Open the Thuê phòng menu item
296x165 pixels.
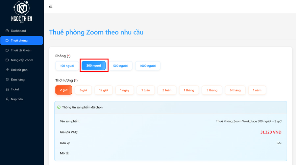click(x=22, y=40)
